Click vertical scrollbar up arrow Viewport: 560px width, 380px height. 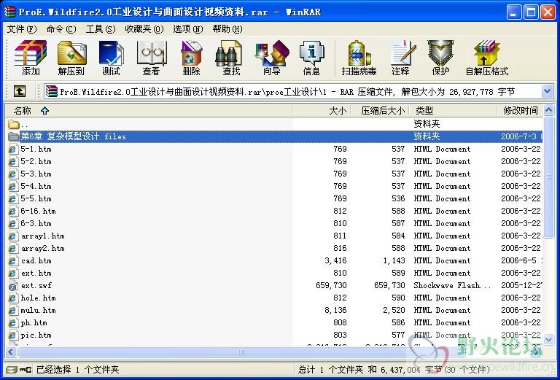click(548, 110)
